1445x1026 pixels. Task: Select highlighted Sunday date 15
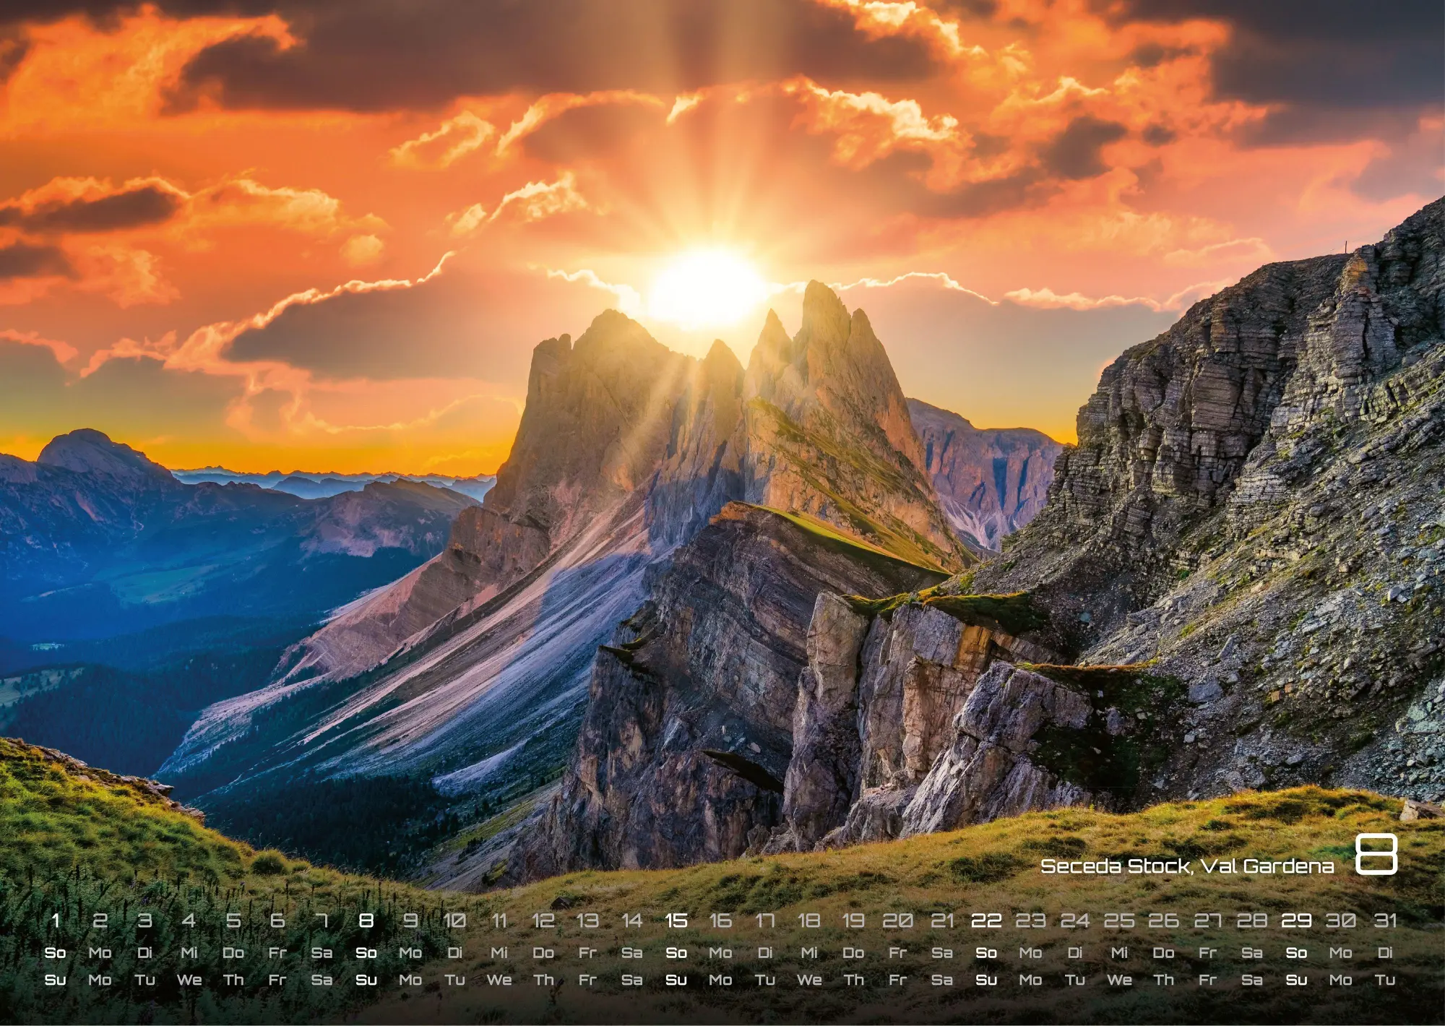pyautogui.click(x=676, y=921)
